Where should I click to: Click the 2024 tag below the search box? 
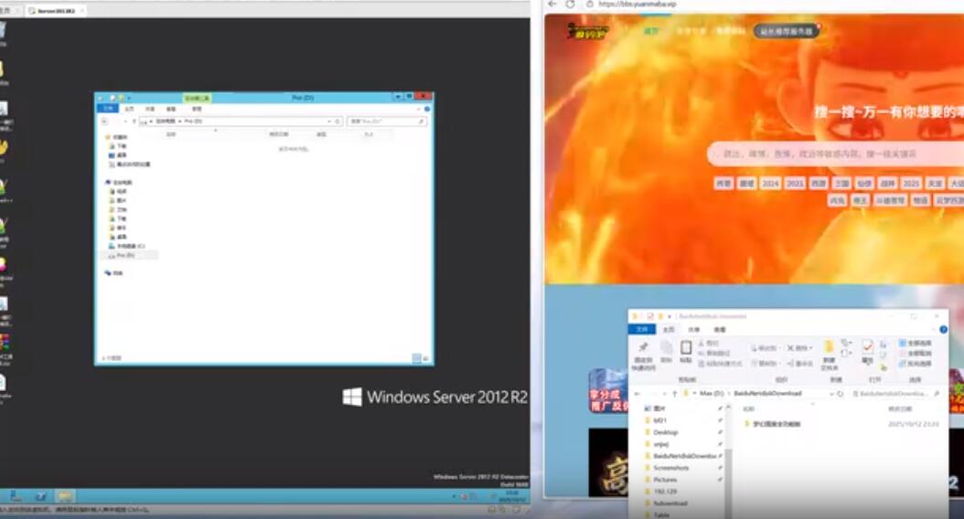pos(771,184)
